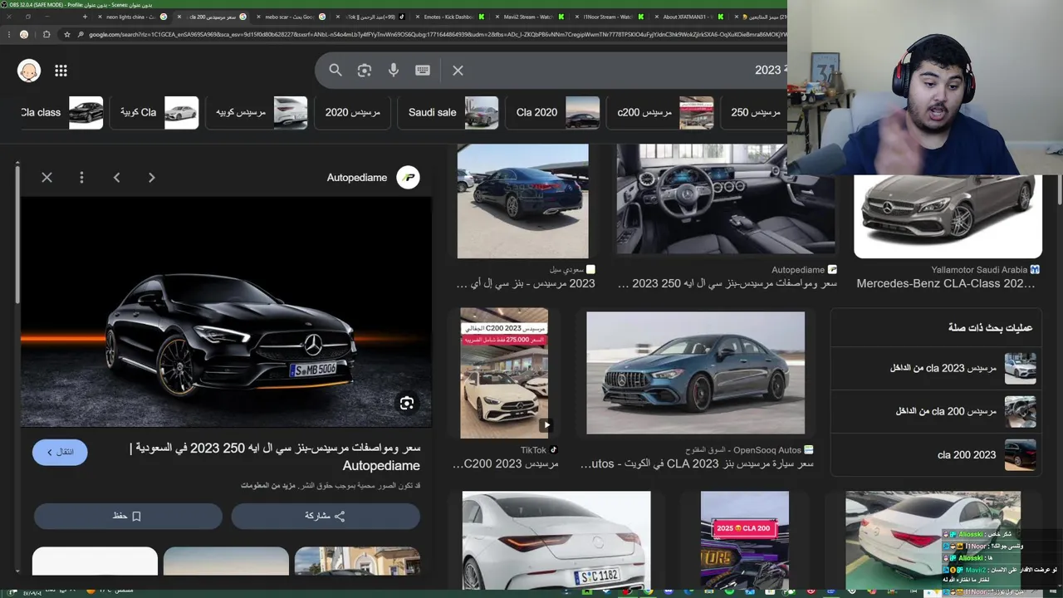The width and height of the screenshot is (1063, 598).
Task: Open the on-screen keyboard icon
Action: tap(423, 71)
